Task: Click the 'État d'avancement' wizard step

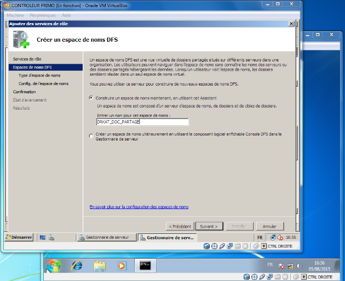Action: (x=30, y=100)
